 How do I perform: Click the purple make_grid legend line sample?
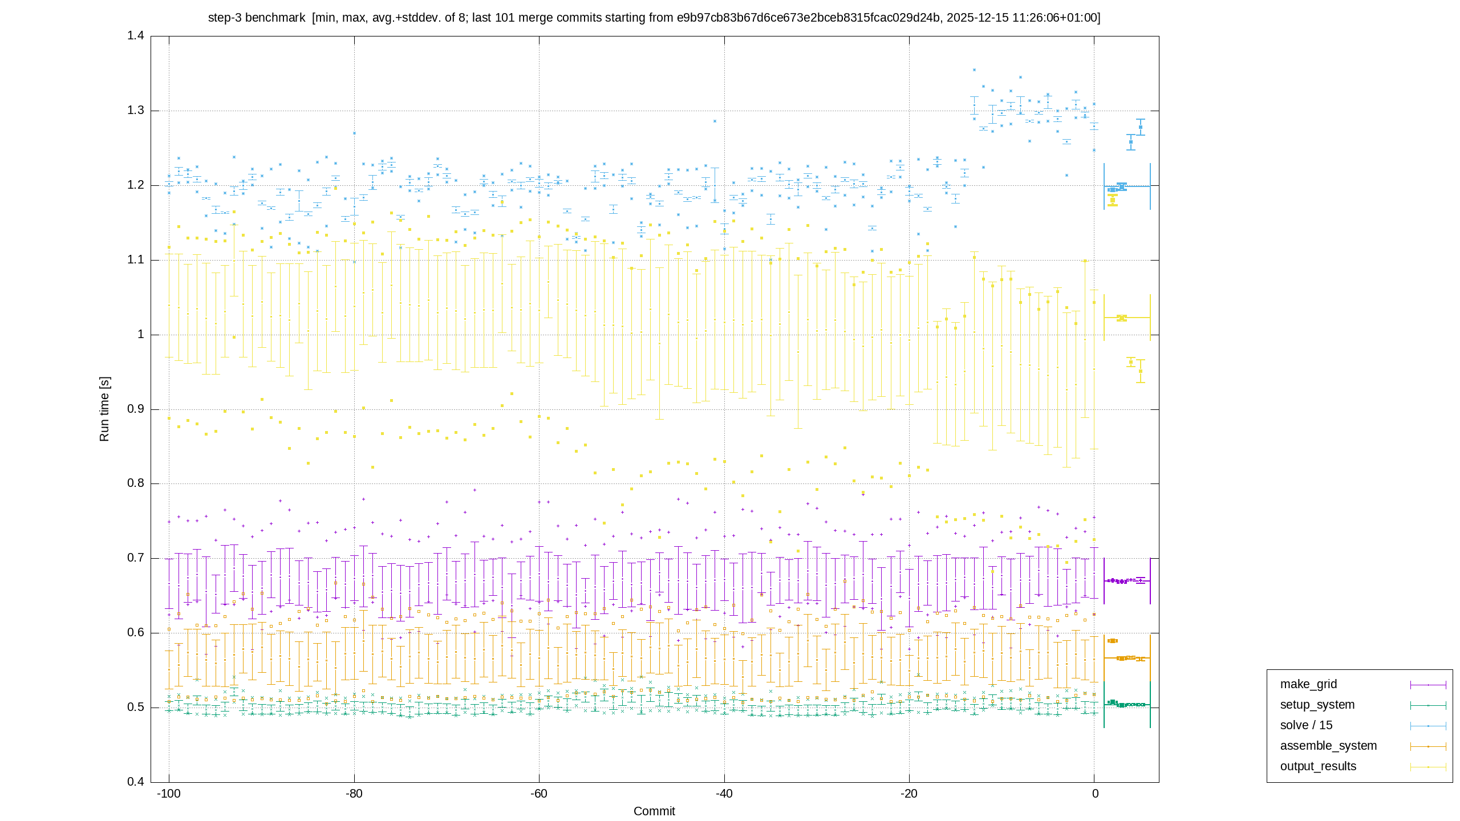pos(1428,685)
